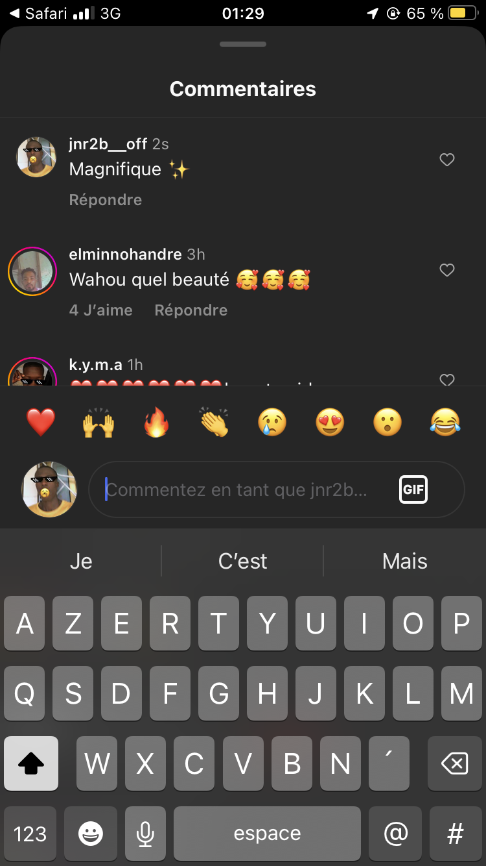Tap the heart next to k.y.m.a's comment
Viewport: 486px width, 866px height.
tap(447, 380)
